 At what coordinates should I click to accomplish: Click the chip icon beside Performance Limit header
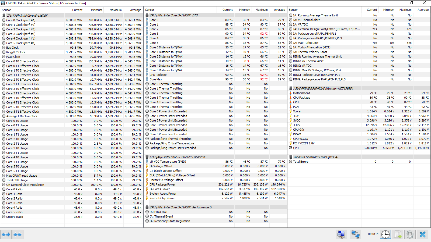[x=147, y=207]
